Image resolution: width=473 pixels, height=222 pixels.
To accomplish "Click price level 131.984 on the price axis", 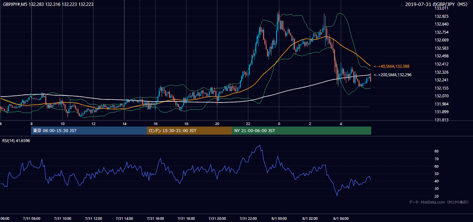I will click(442, 104).
